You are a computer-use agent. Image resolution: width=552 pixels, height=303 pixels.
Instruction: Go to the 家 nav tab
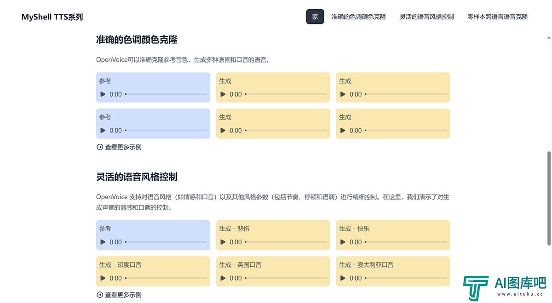(x=315, y=17)
